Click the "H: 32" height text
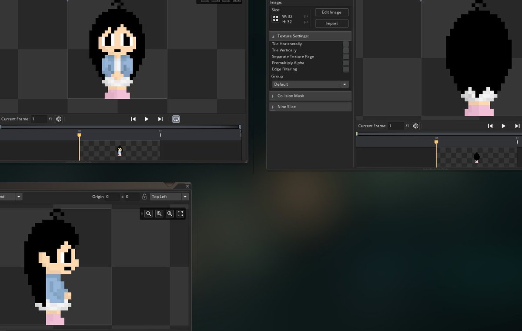Viewport: 522px width, 331px height. [287, 22]
